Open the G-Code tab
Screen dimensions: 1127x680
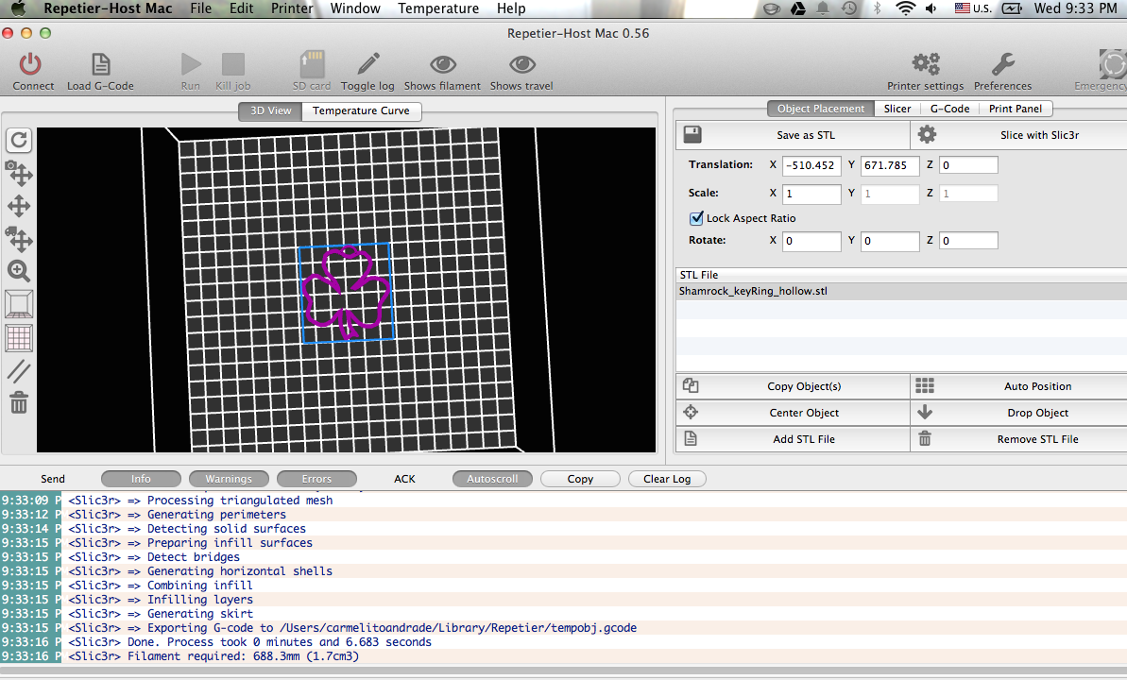click(949, 109)
